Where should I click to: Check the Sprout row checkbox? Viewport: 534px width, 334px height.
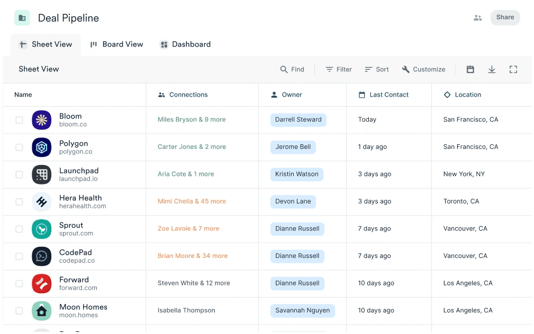(x=19, y=229)
